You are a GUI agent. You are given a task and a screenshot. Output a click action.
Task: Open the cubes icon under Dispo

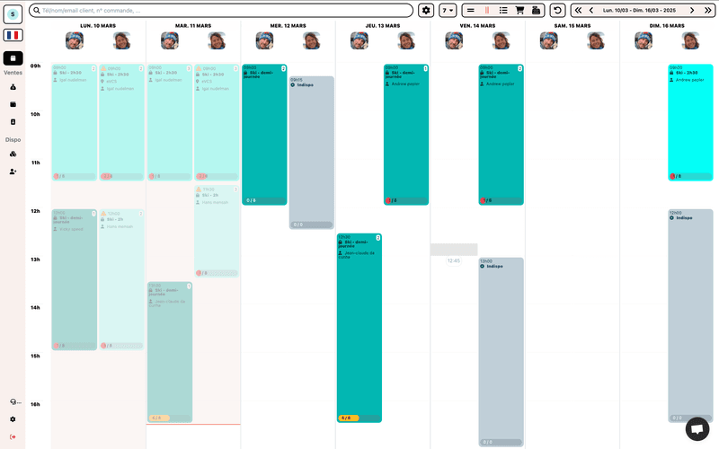click(x=13, y=154)
